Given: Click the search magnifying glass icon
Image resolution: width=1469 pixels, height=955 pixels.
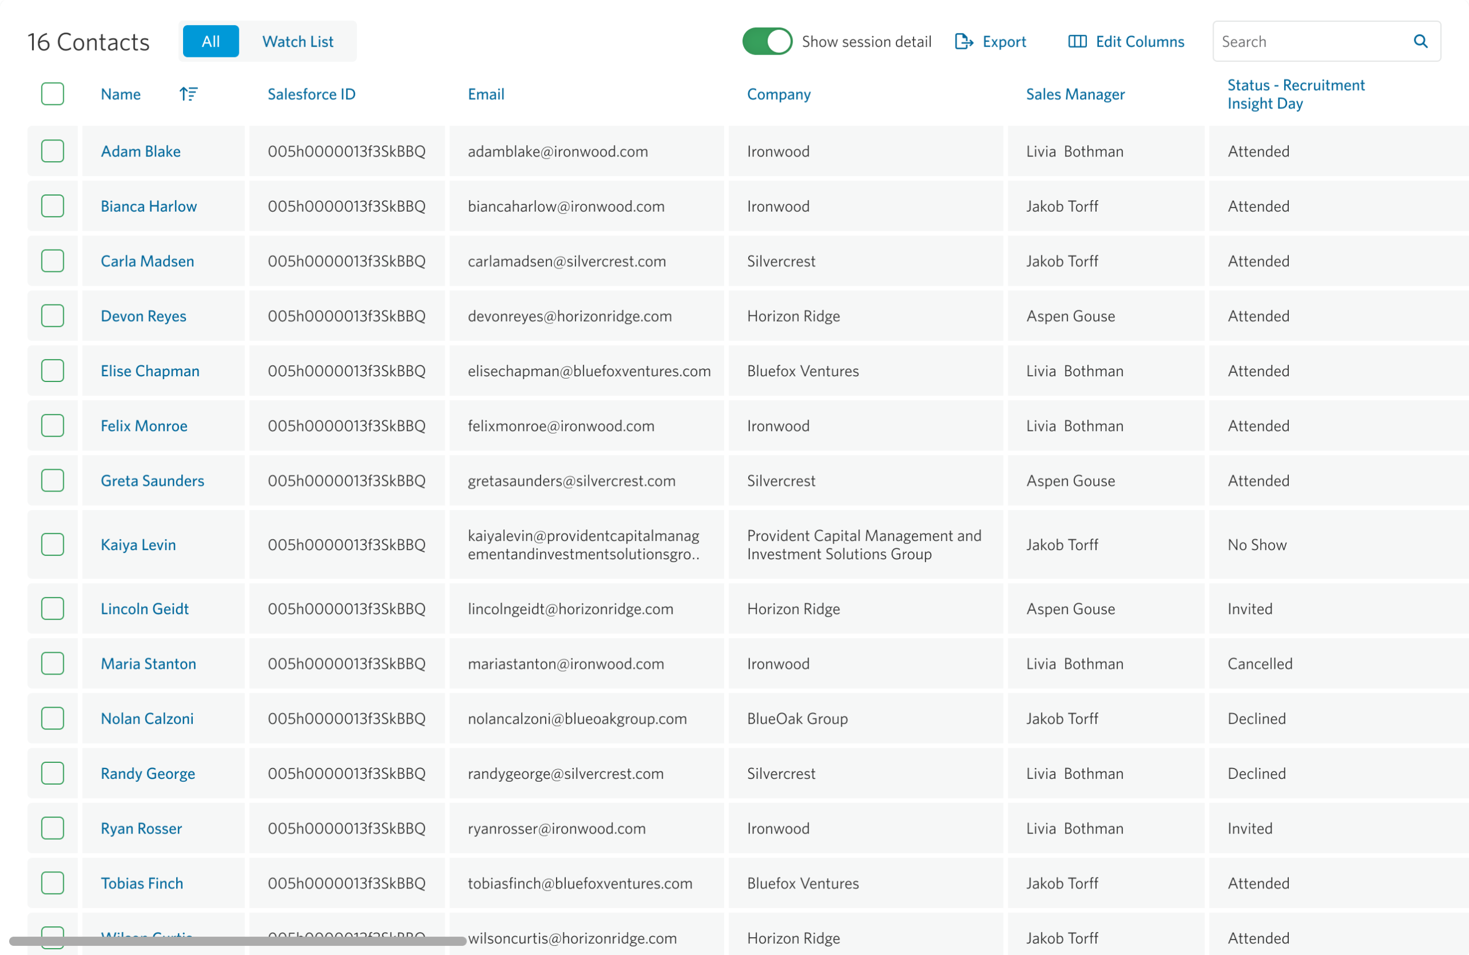Looking at the screenshot, I should (1420, 41).
